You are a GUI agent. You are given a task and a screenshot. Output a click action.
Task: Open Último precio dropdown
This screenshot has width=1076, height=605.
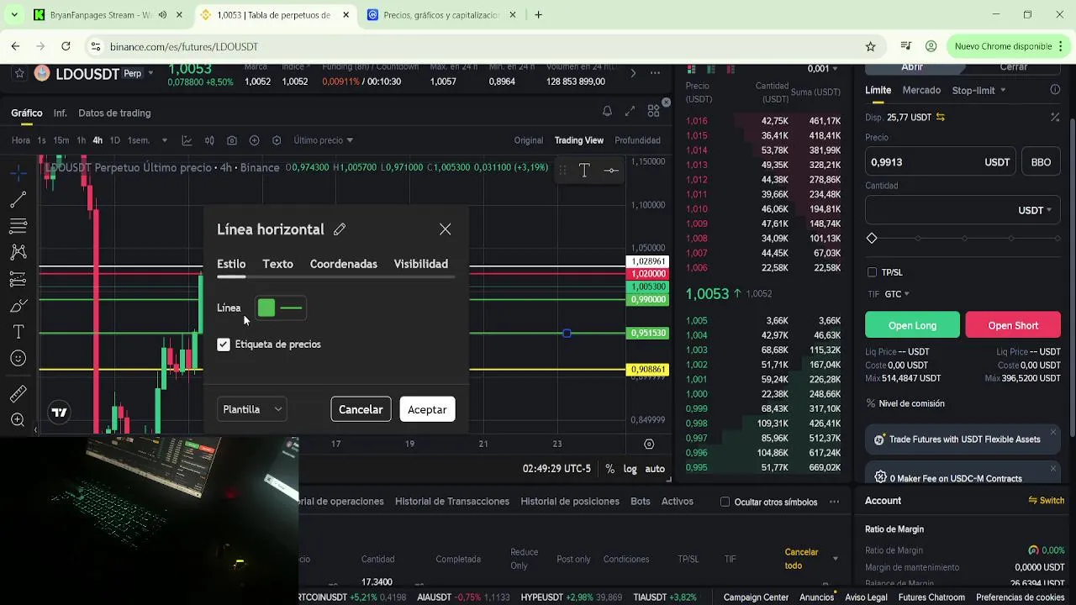[x=324, y=140]
